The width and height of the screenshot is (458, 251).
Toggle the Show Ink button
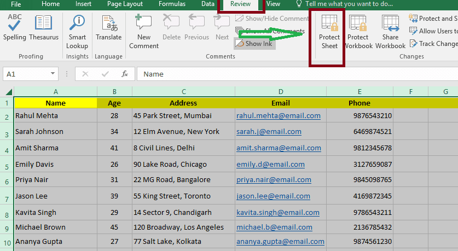pos(254,44)
